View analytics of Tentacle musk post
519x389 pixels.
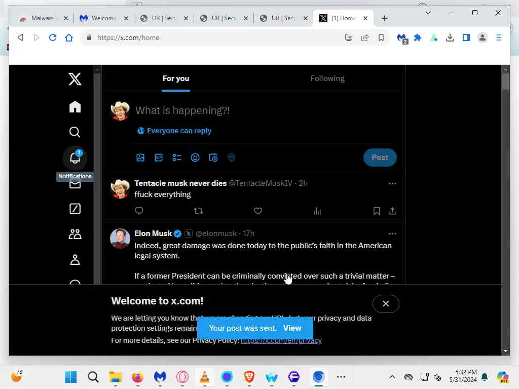[317, 211]
